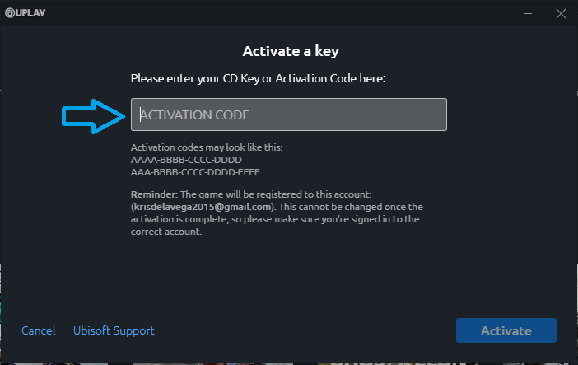Focus the Activation Code input field
The image size is (578, 365).
(x=288, y=115)
